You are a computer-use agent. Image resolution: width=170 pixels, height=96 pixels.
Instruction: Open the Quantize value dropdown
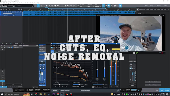click(83, 7)
